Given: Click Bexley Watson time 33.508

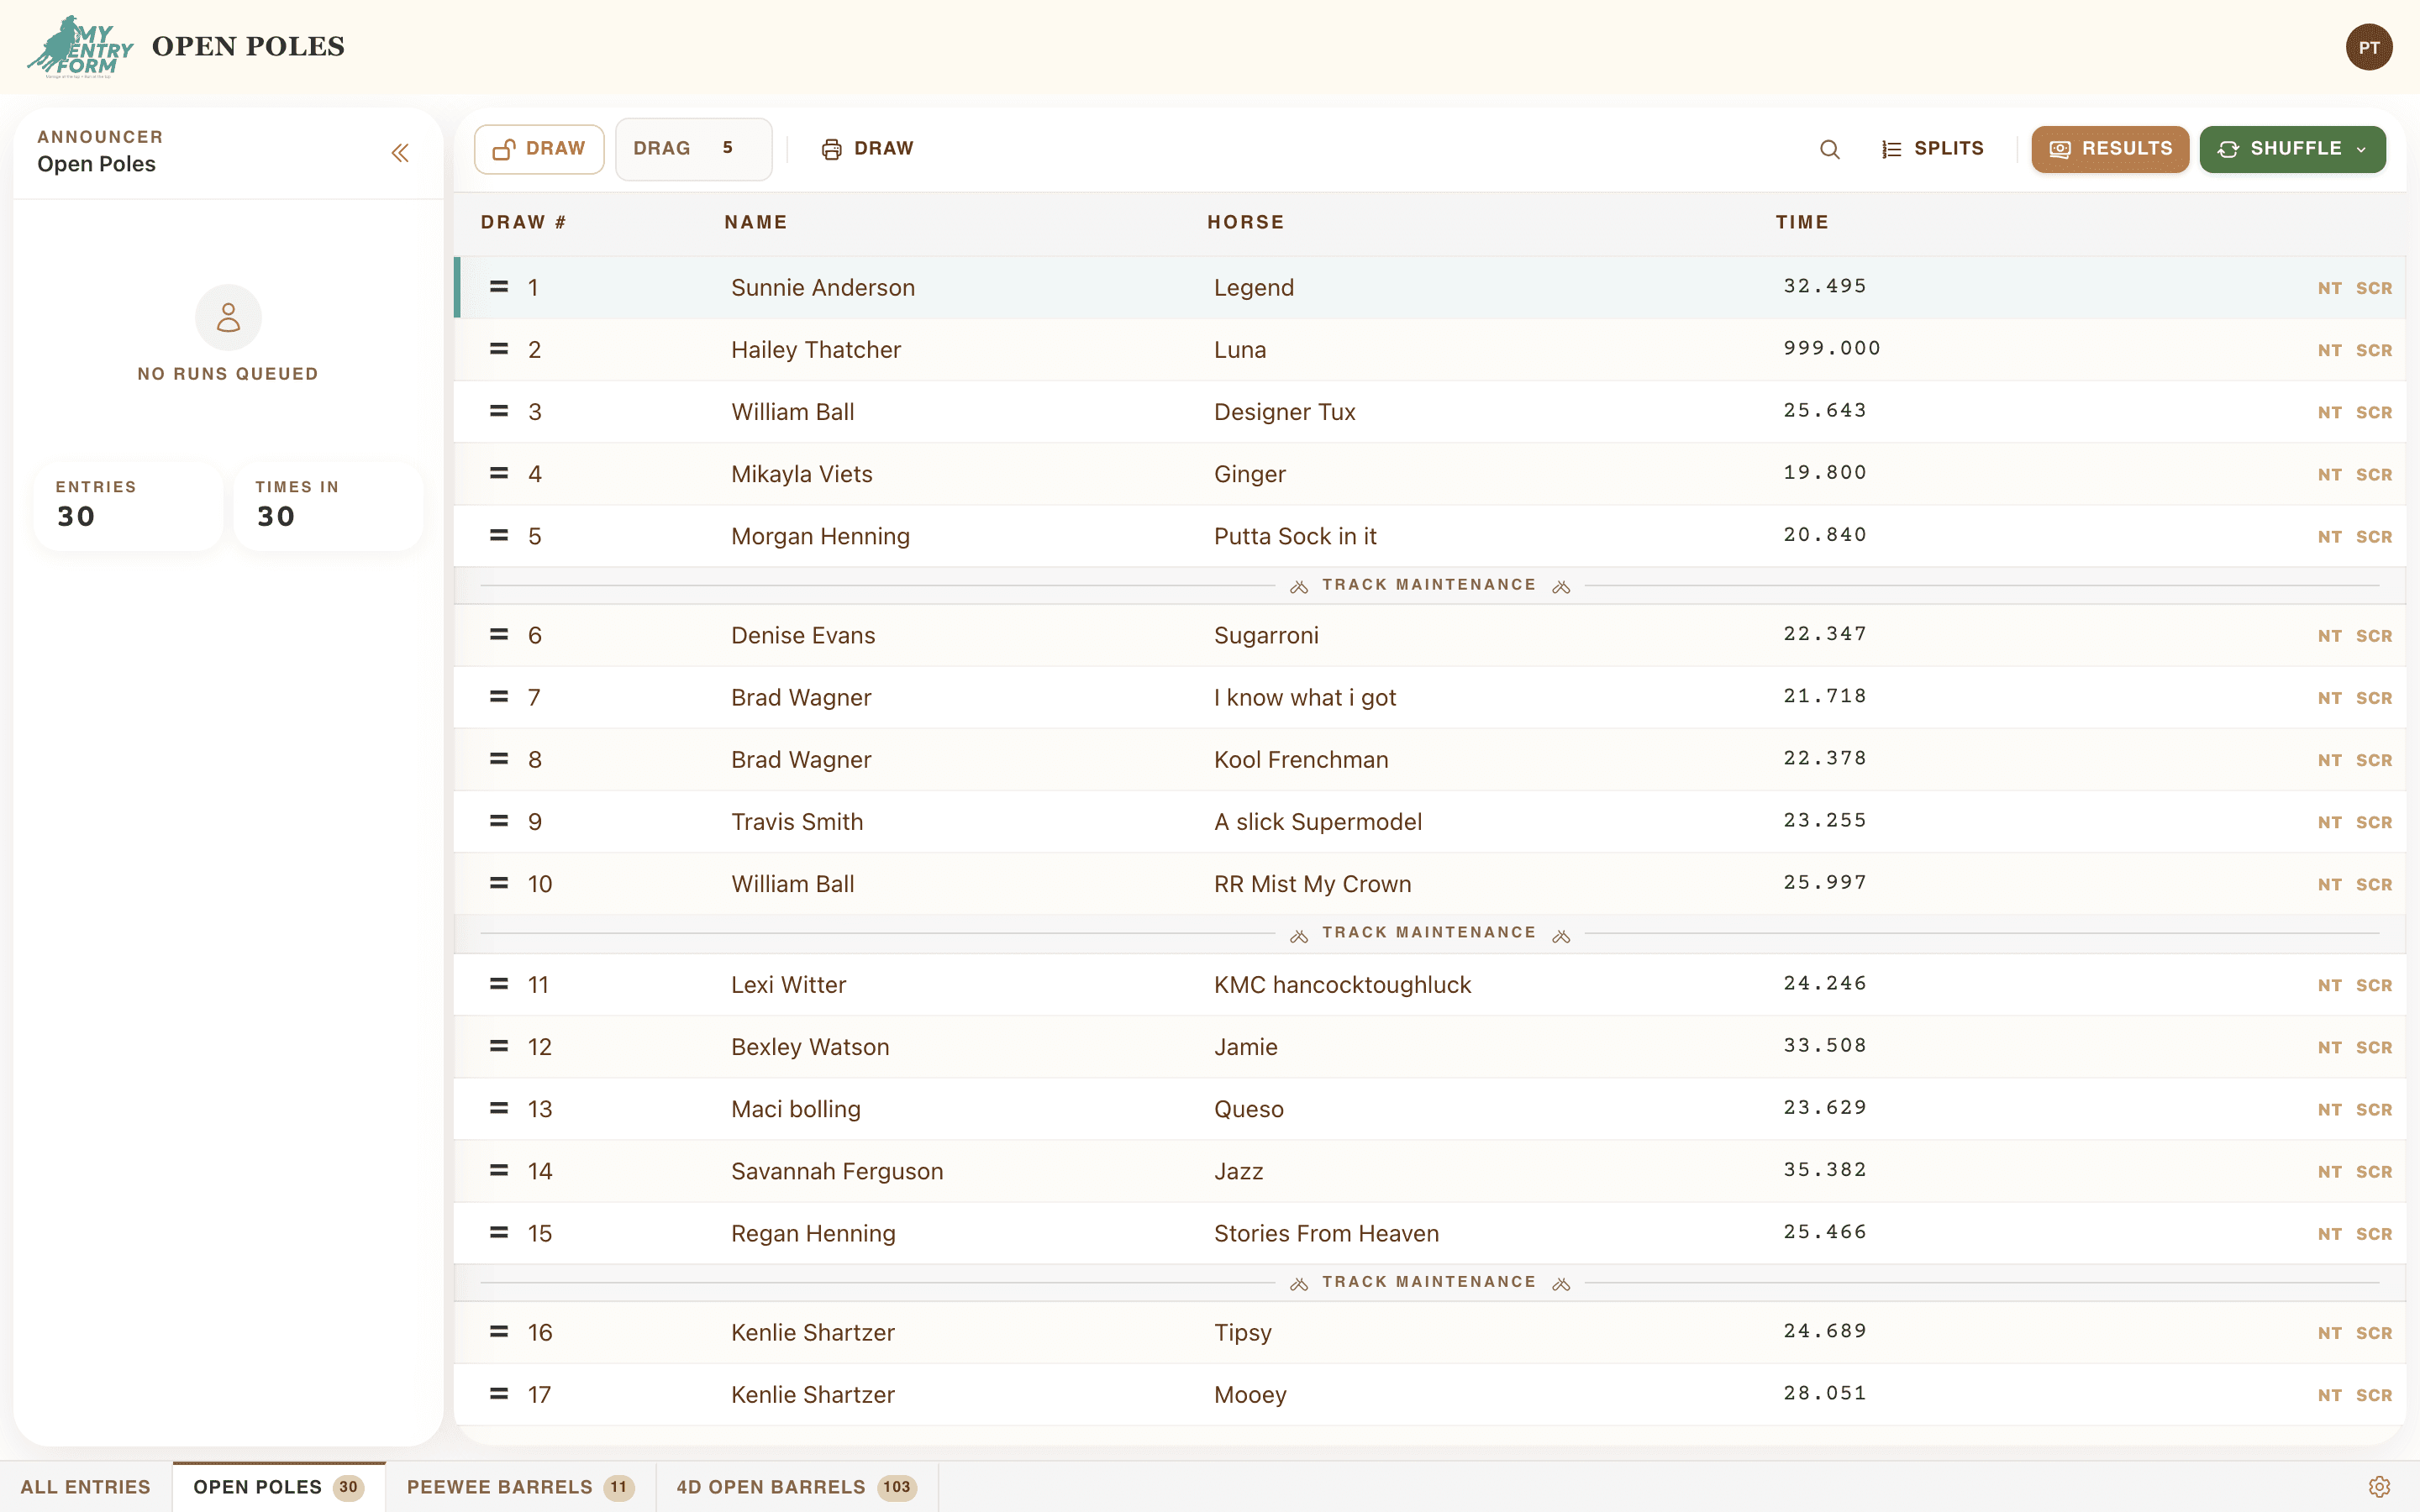Looking at the screenshot, I should [x=1824, y=1045].
